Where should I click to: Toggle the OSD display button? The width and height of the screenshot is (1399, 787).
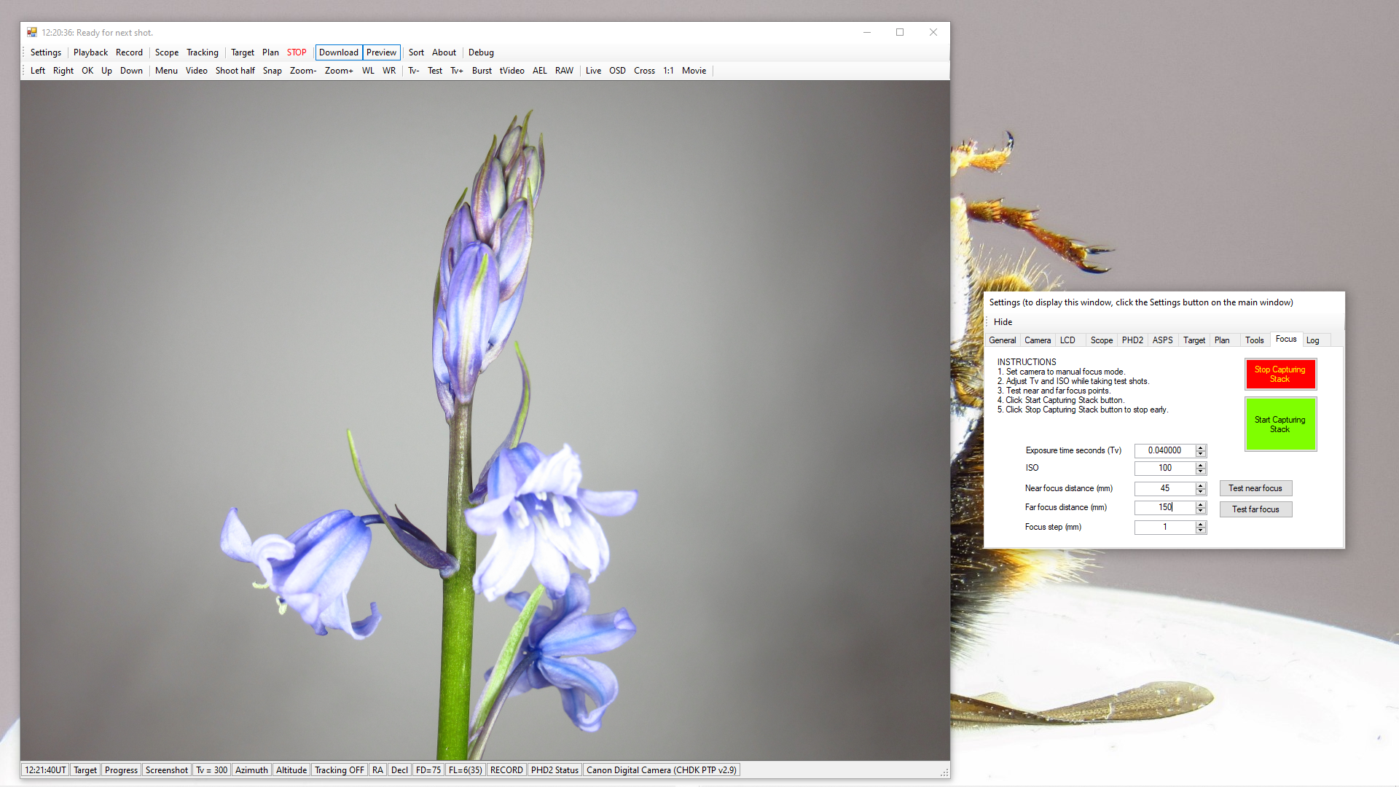[x=617, y=71]
